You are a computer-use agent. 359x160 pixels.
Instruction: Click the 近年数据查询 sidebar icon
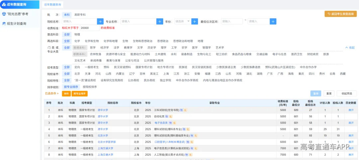[4, 4]
